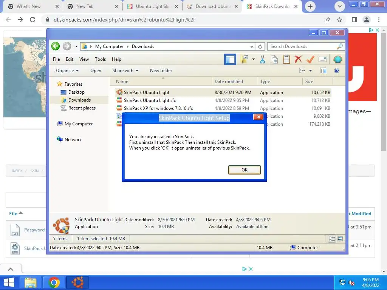Click New folder button
The width and height of the screenshot is (387, 290).
[x=161, y=71]
